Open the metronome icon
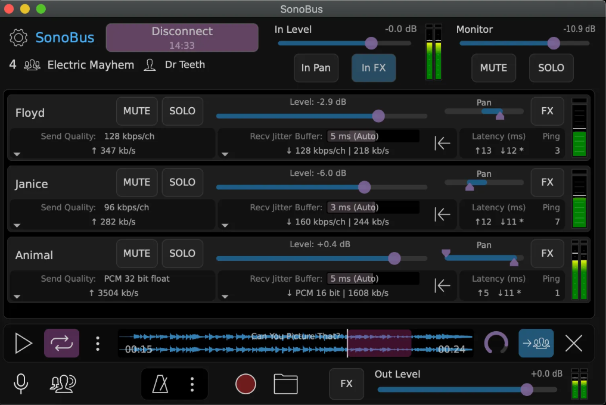Image resolution: width=606 pixels, height=405 pixels. coord(160,384)
